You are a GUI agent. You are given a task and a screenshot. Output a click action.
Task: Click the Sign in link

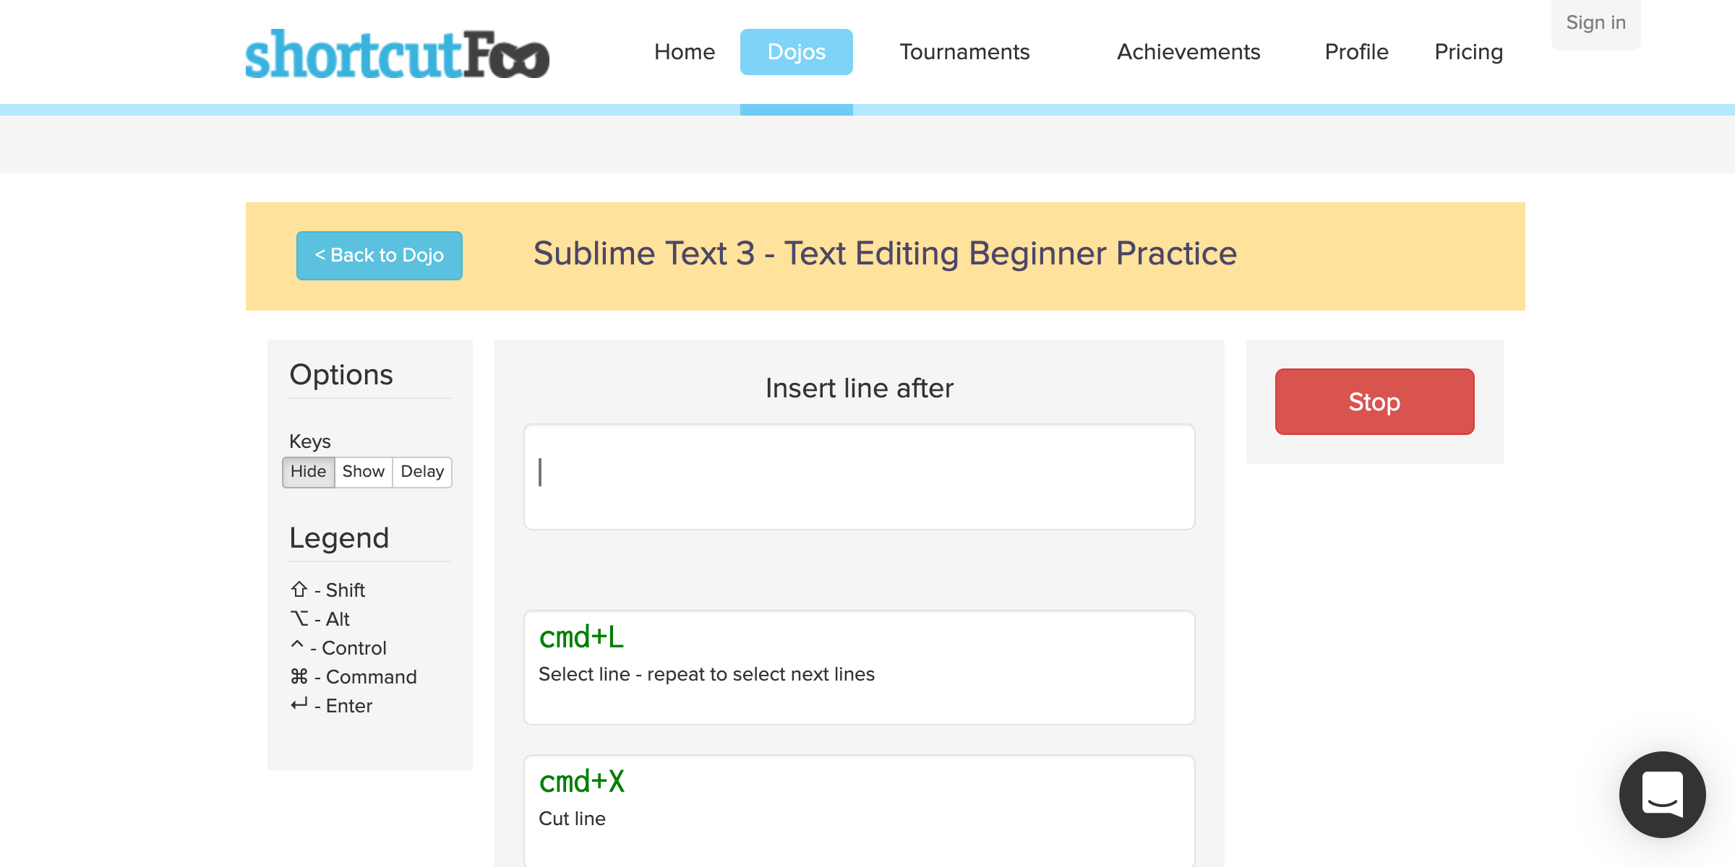1595,23
